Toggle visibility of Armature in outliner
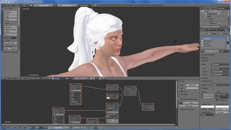This screenshot has height=130, width=231. coord(222,19)
